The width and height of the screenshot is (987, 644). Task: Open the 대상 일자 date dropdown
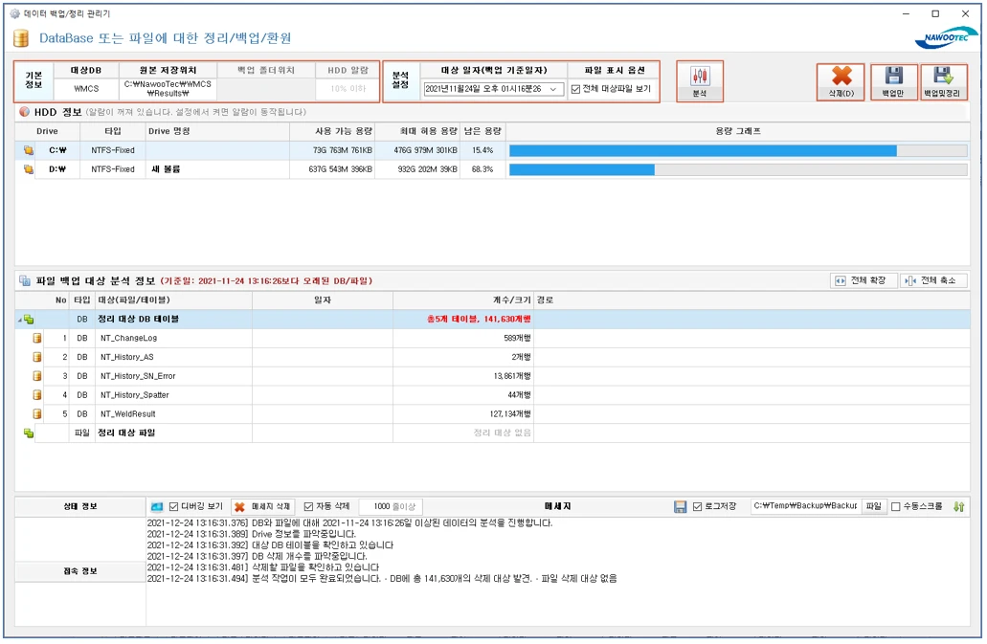click(x=552, y=89)
